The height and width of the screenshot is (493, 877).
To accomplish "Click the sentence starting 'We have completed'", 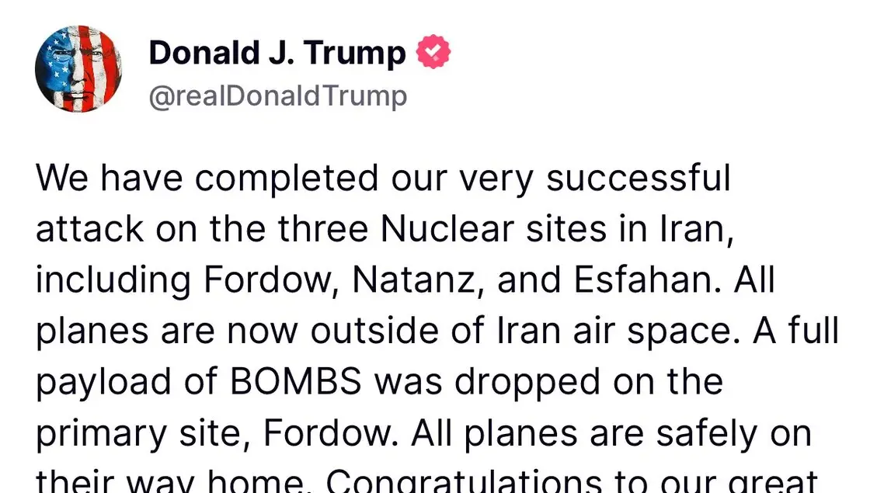I will 385,229.
